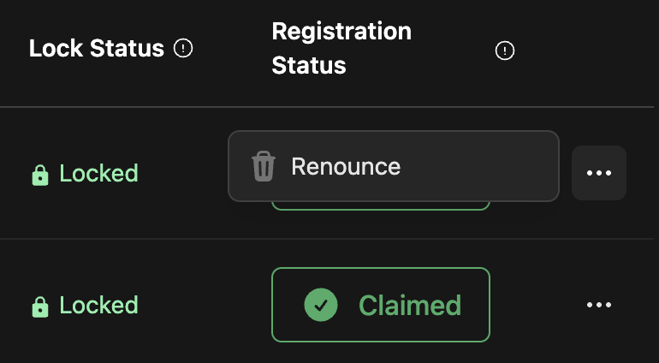Screen dimensions: 659x363
Task: Click the checkmark circle icon in Claimed badge
Action: 321,304
